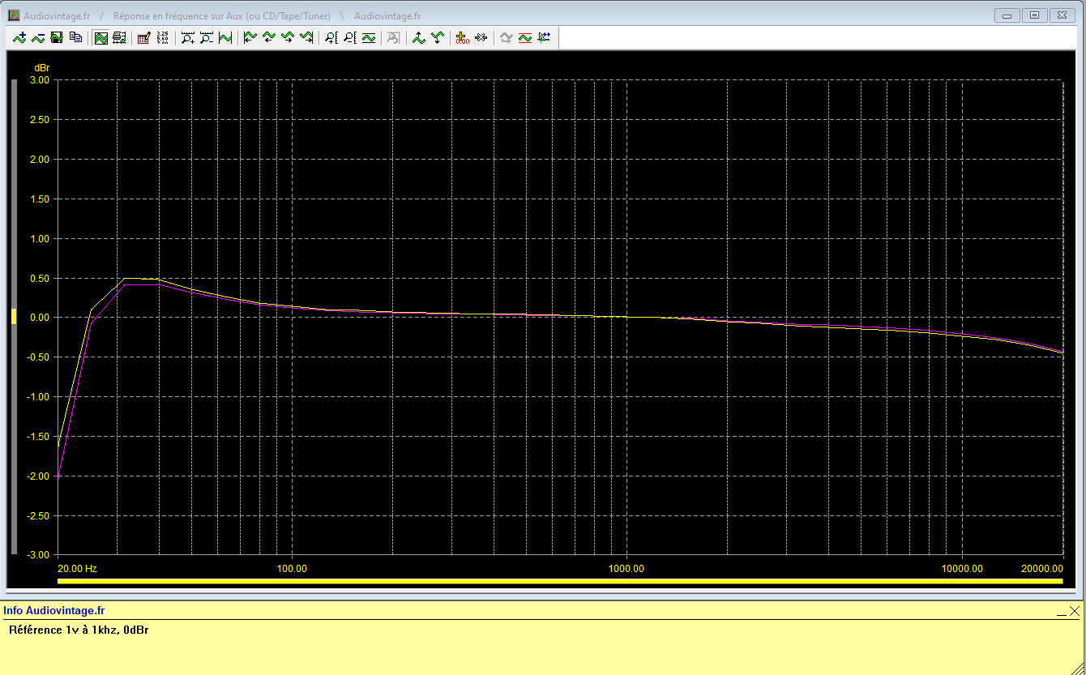Click the green crossed markers icon
Viewport: 1086px width, 675px height.
coord(481,37)
